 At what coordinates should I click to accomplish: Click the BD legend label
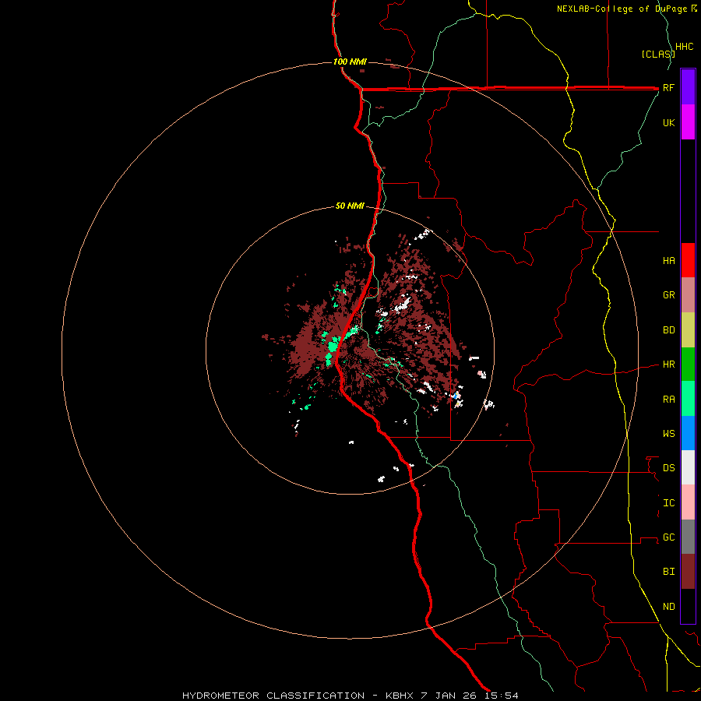click(x=669, y=330)
